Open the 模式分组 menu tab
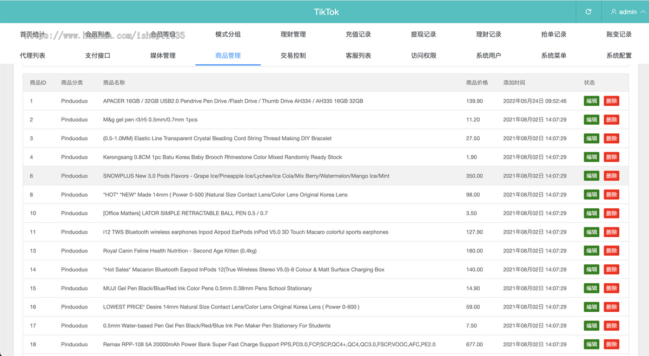The image size is (649, 356). [228, 34]
